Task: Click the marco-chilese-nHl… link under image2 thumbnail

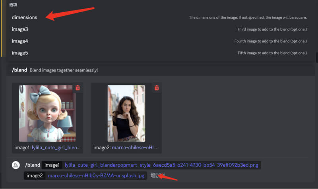Action: tap(135, 148)
